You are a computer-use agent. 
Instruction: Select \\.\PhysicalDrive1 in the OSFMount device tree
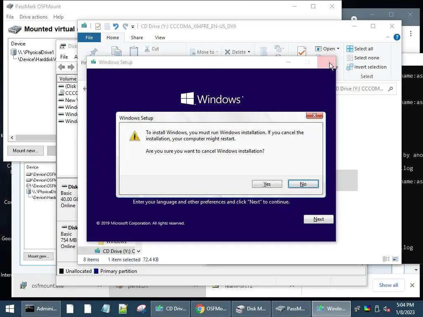click(x=36, y=52)
